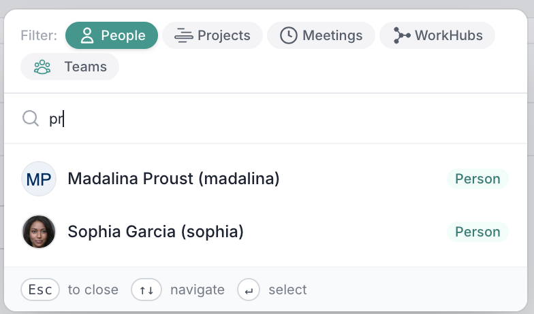Click the person icon in the People filter

pyautogui.click(x=87, y=36)
